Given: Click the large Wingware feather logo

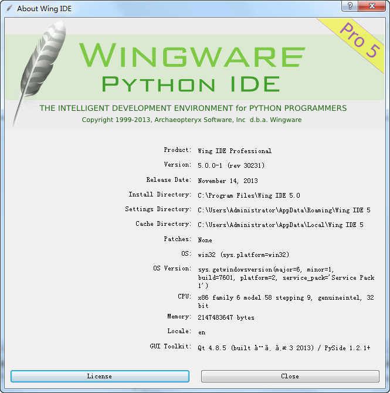Looking at the screenshot, I should (x=39, y=73).
